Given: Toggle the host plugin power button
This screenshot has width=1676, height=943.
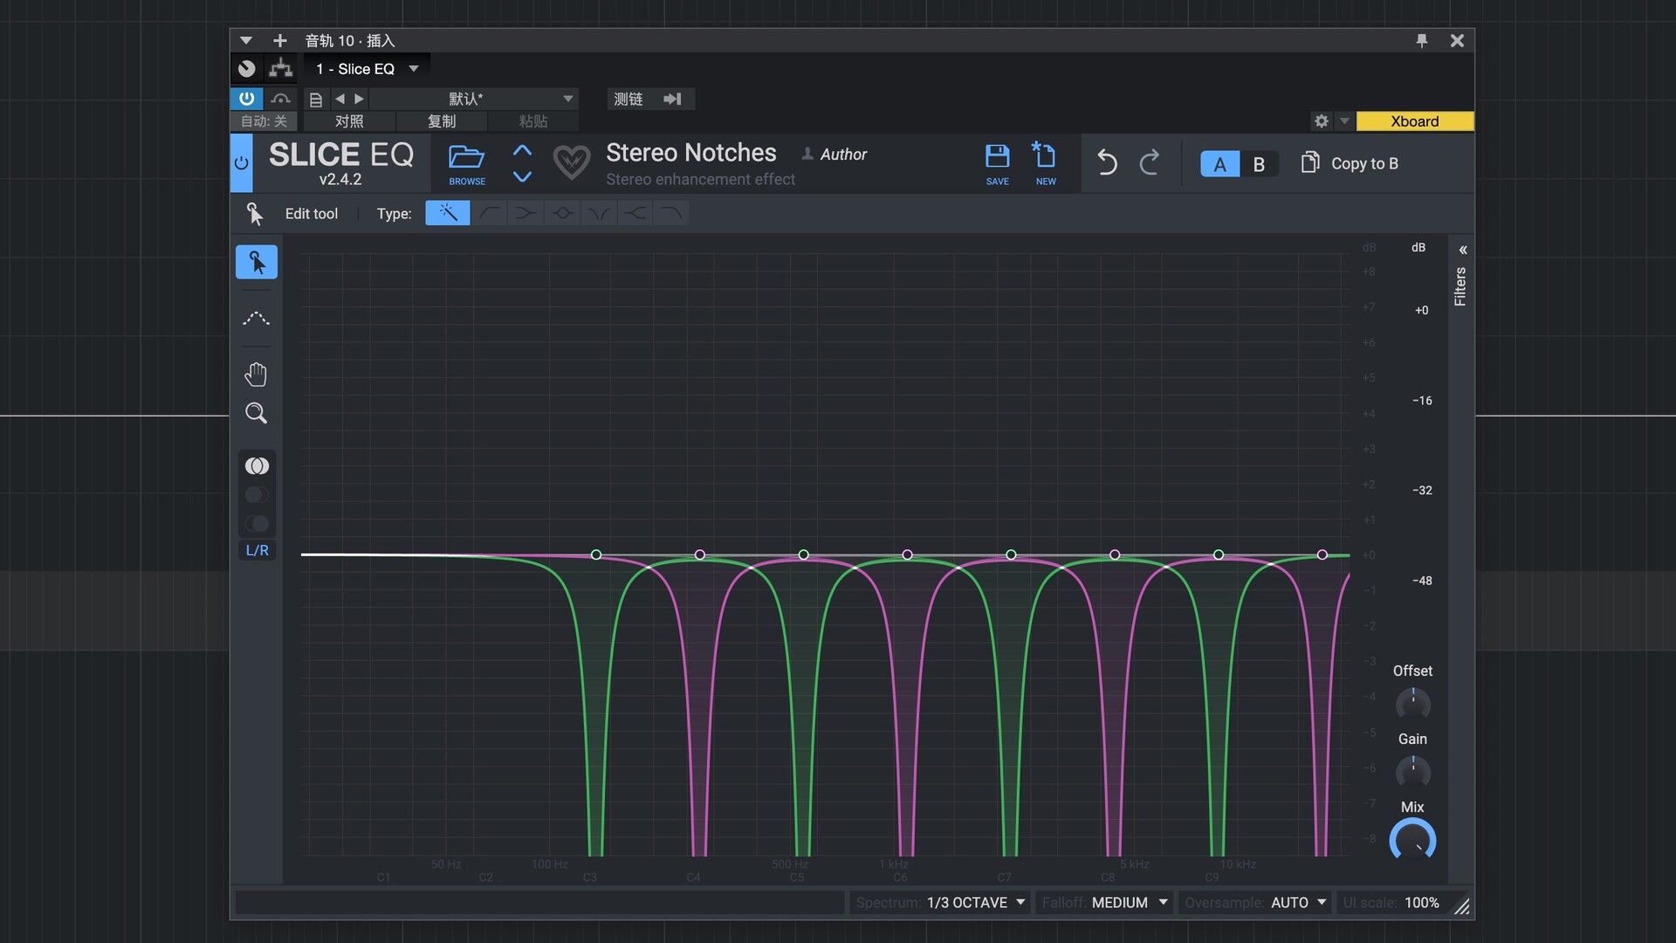Looking at the screenshot, I should pyautogui.click(x=246, y=99).
